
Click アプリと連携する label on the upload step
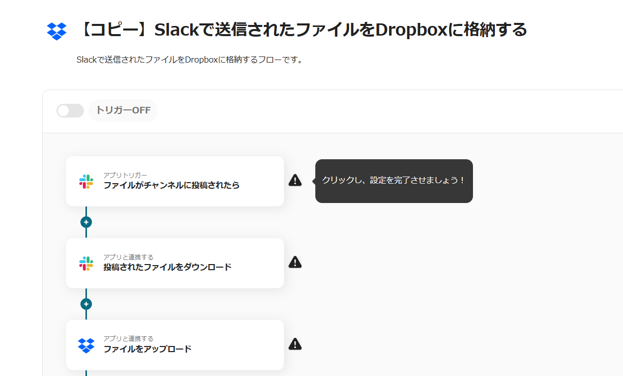pyautogui.click(x=128, y=338)
